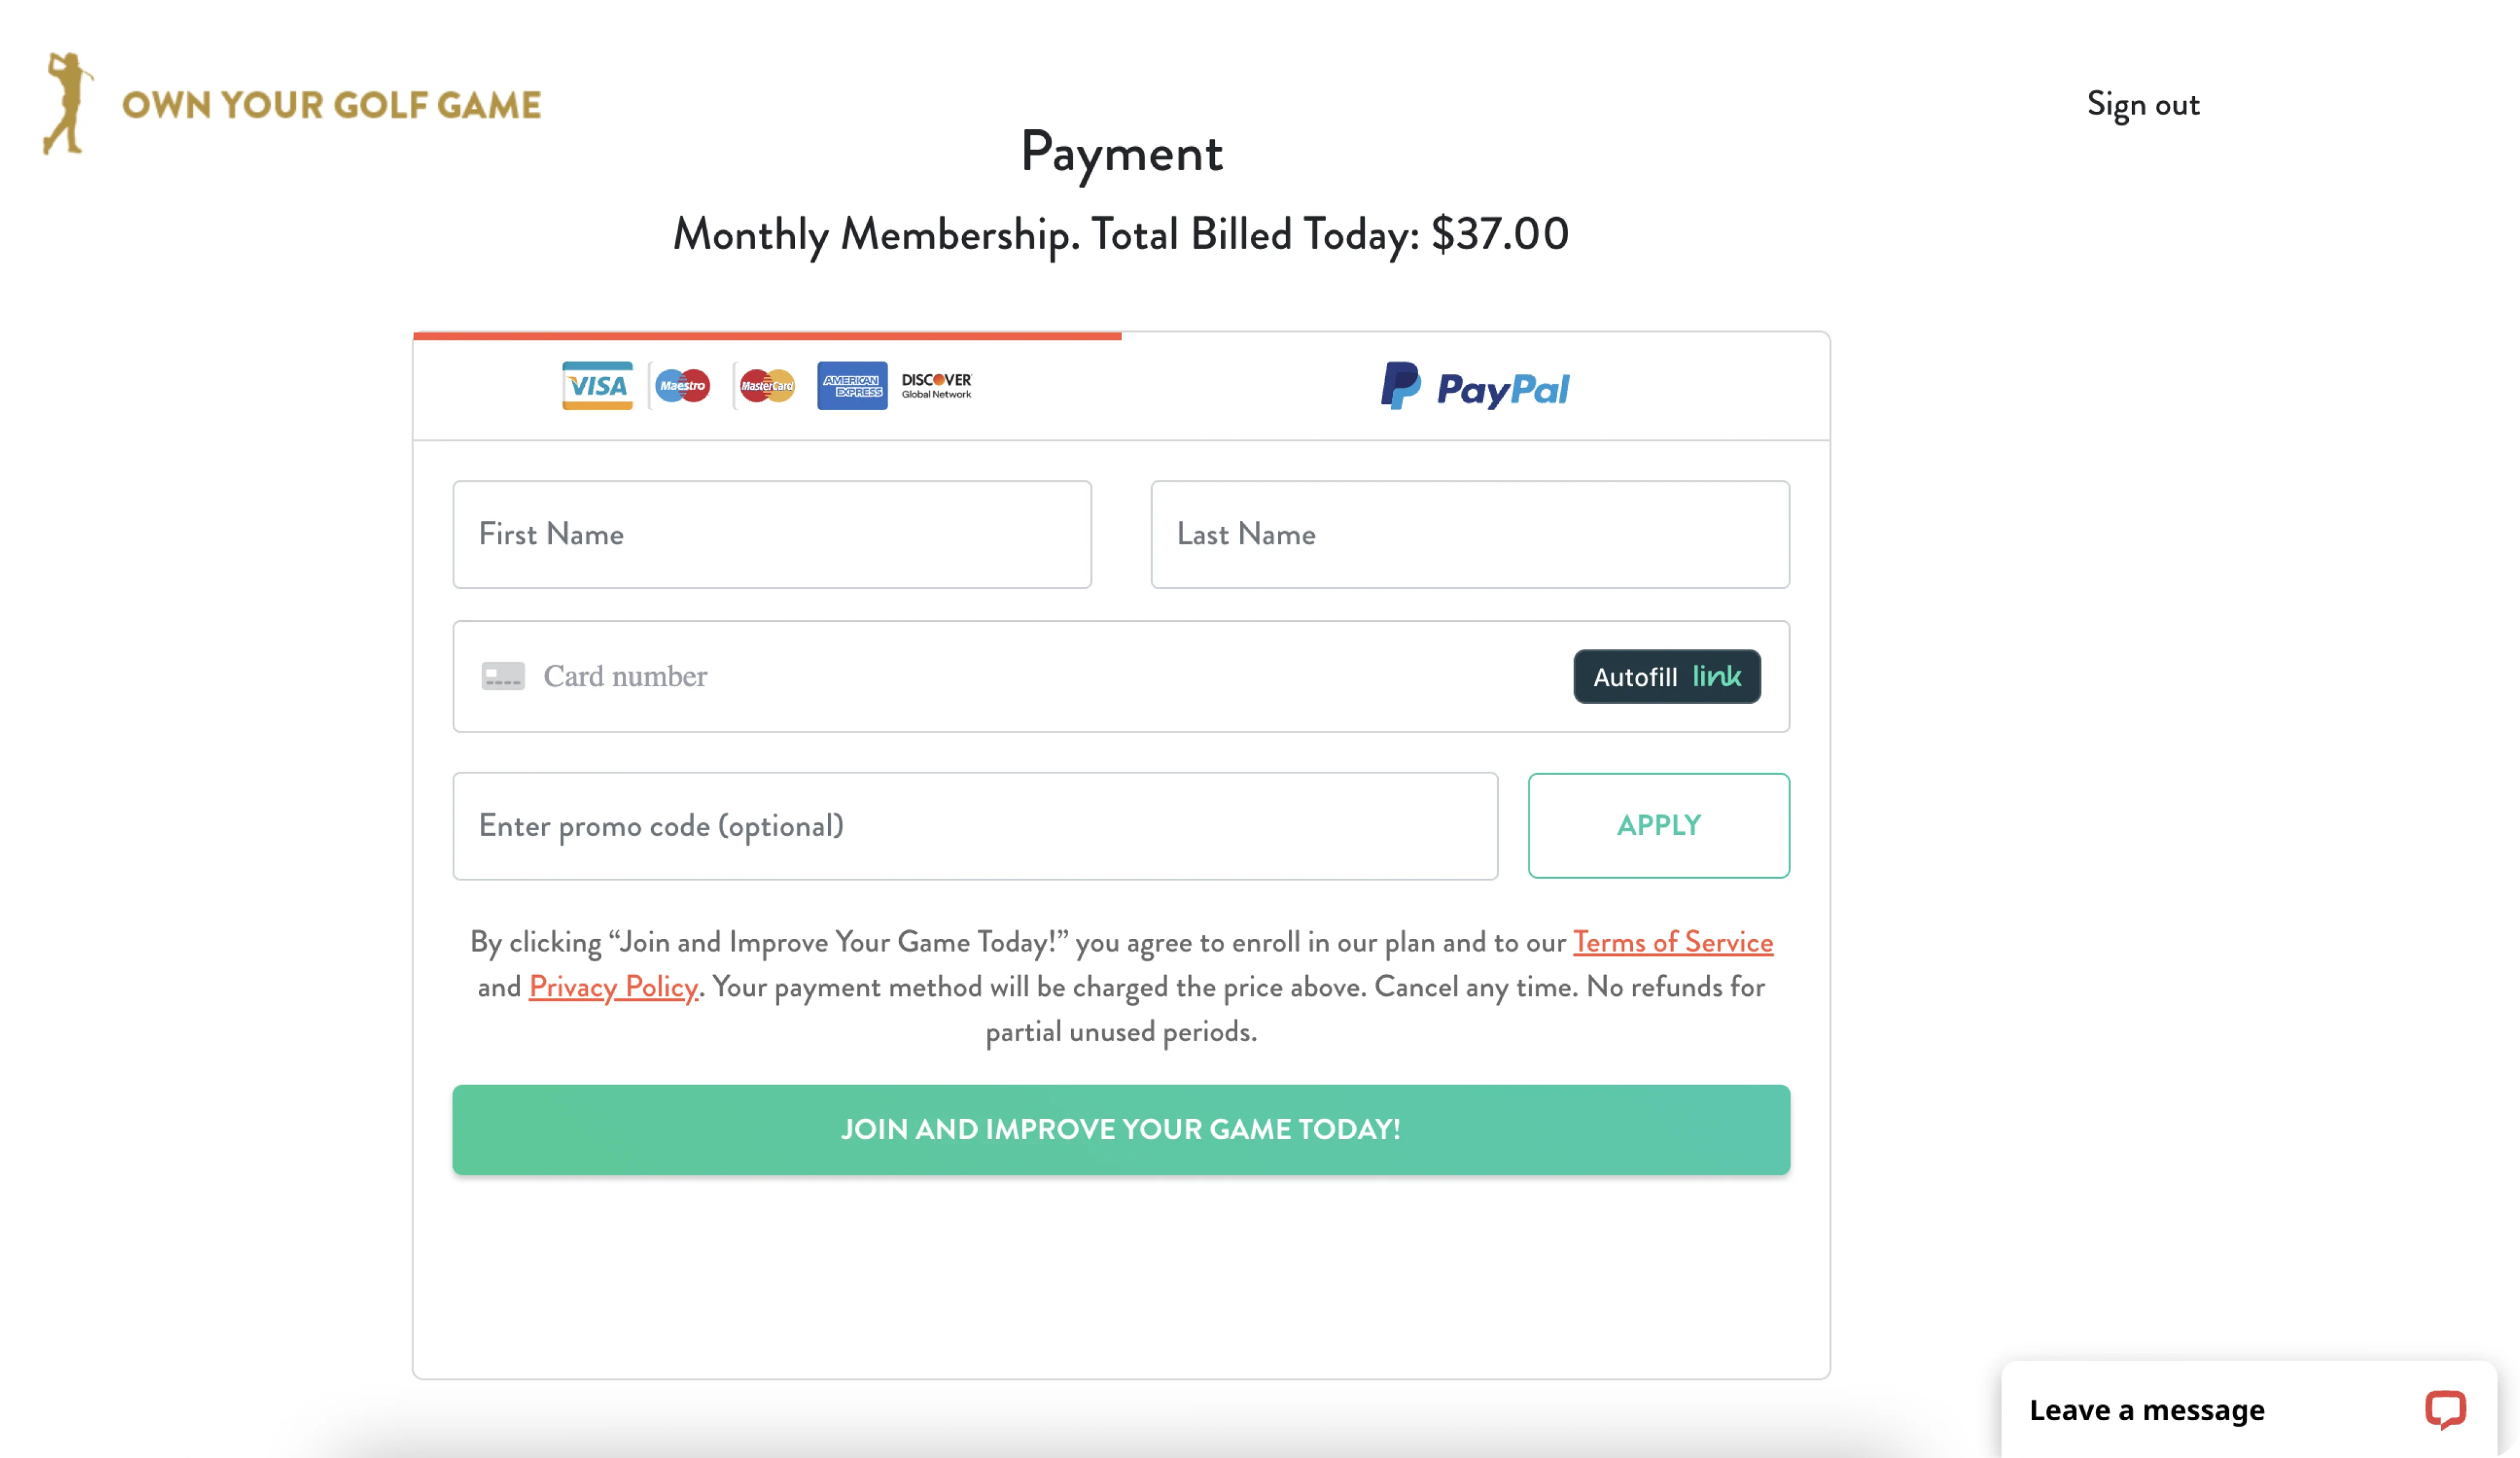Click the MasterCard logo icon
This screenshot has width=2520, height=1458.
click(x=767, y=386)
